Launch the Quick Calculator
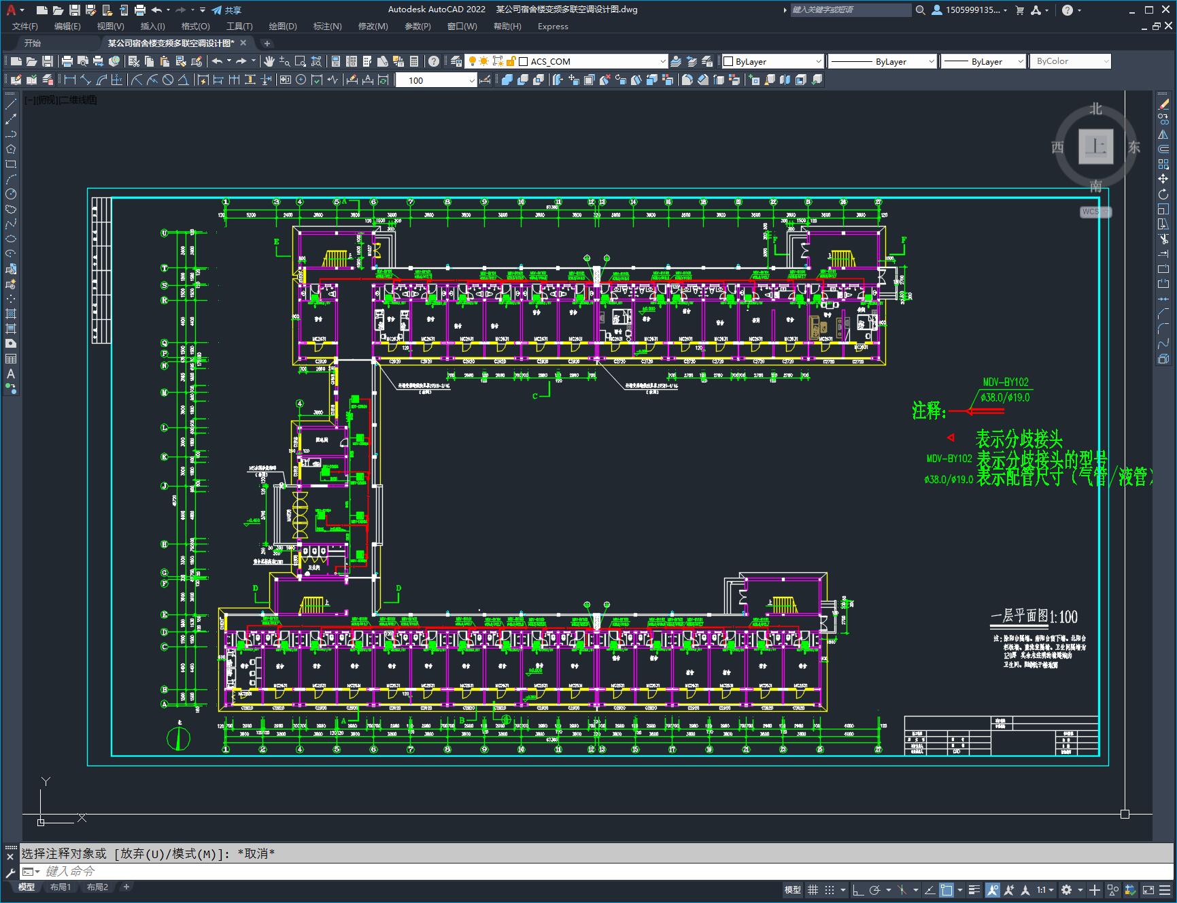1177x903 pixels. 414,61
